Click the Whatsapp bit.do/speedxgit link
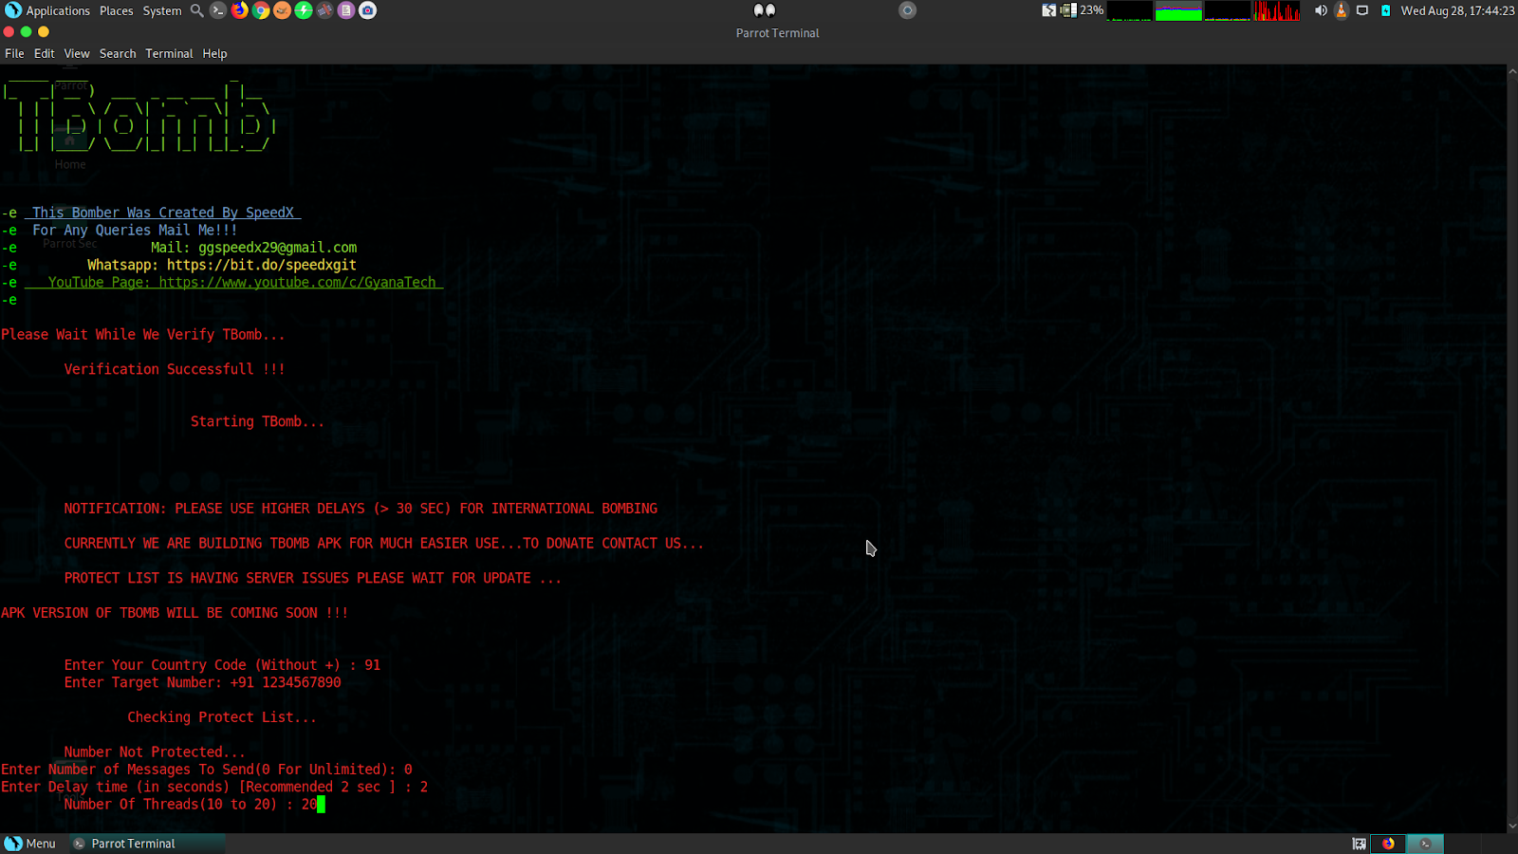1518x854 pixels. tap(262, 265)
